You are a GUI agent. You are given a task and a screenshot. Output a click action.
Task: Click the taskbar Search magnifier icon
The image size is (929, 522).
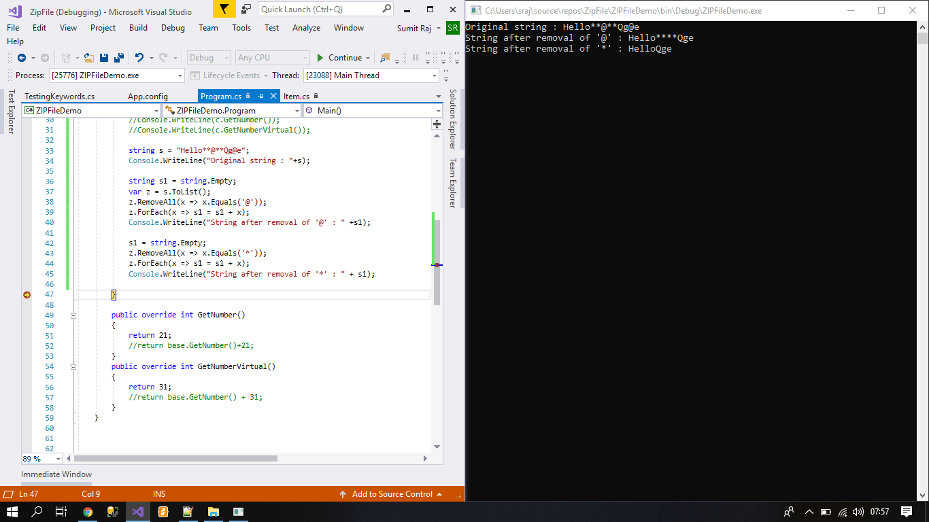pyautogui.click(x=37, y=512)
